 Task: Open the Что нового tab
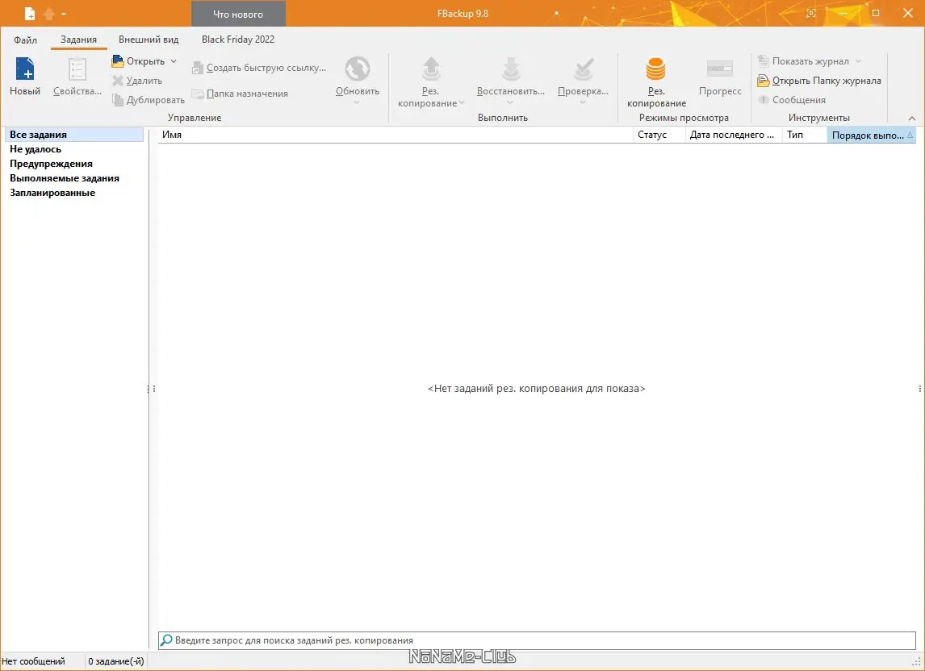pyautogui.click(x=238, y=15)
